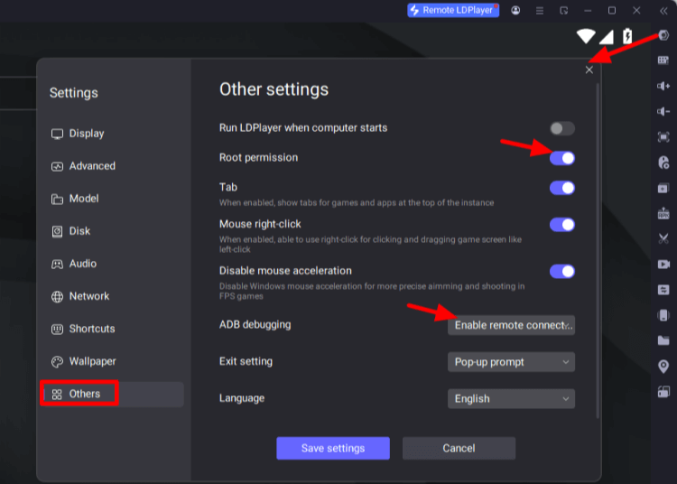Click the user account icon in title bar

point(515,11)
